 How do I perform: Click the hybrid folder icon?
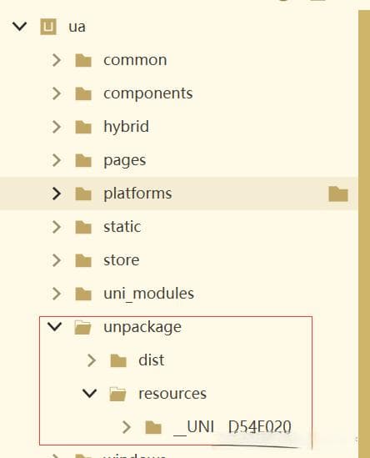pyautogui.click(x=83, y=127)
